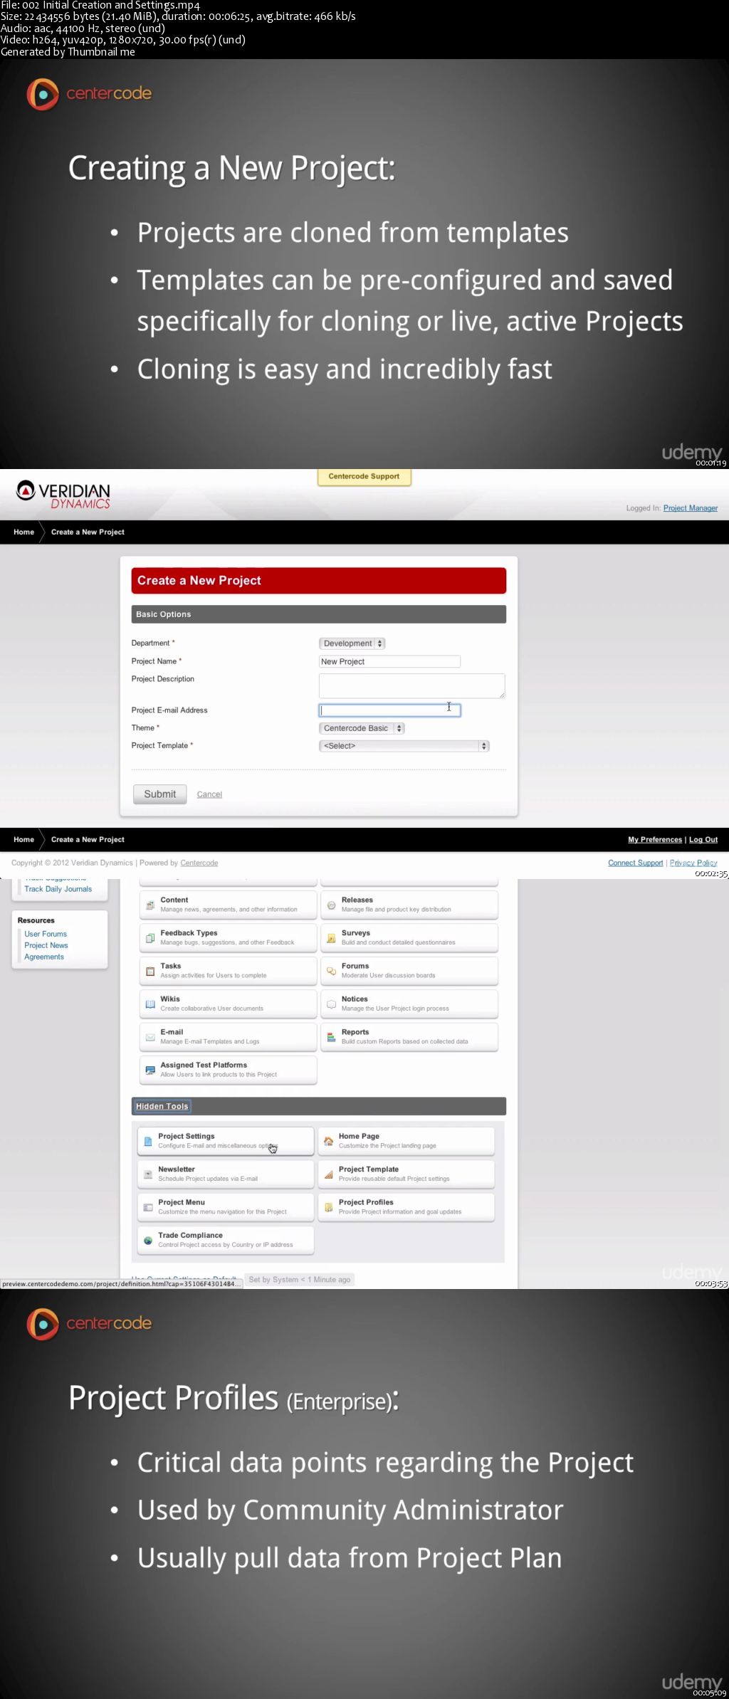
Task: Click the Assigned Test Platforms icon
Action: 150,1071
